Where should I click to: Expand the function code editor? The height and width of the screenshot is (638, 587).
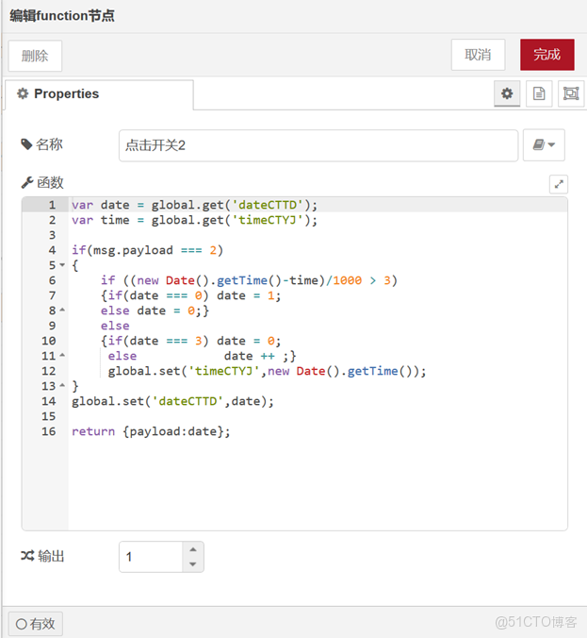(x=559, y=184)
